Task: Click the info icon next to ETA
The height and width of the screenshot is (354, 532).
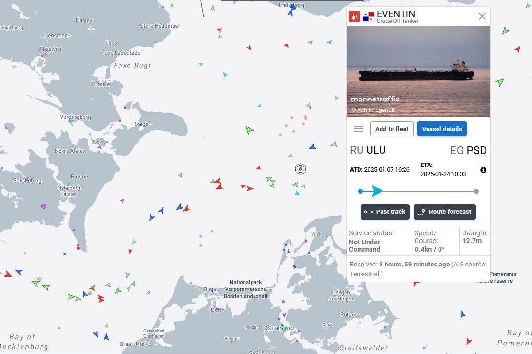Action: click(483, 170)
